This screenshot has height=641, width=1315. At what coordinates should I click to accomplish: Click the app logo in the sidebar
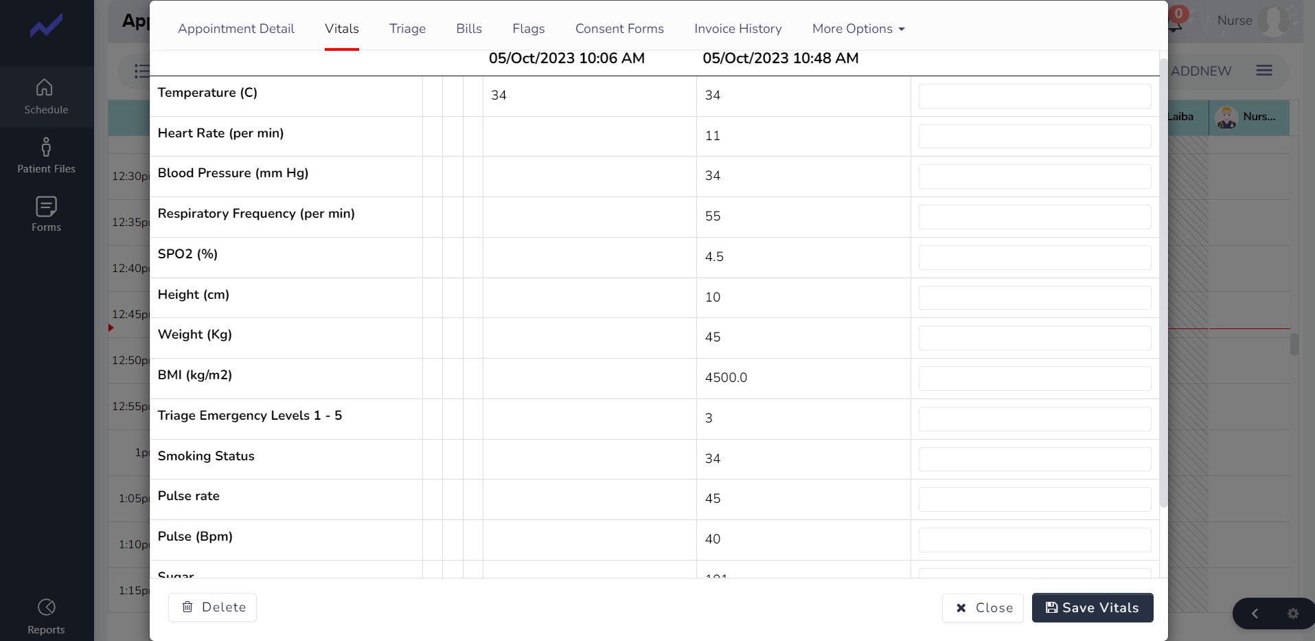click(46, 27)
